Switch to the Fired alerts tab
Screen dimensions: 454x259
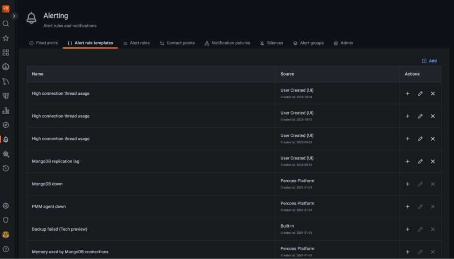point(43,43)
